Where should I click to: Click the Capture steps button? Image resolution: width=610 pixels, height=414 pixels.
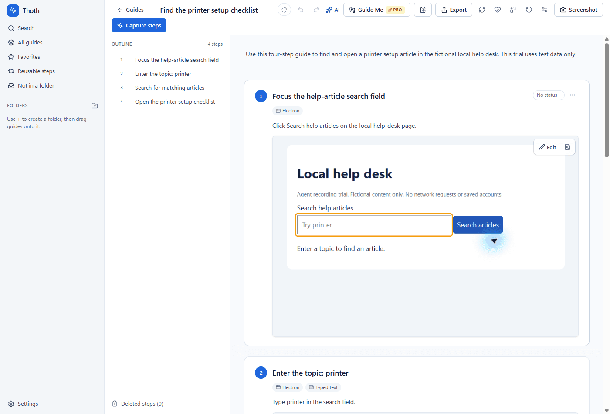[x=139, y=25]
